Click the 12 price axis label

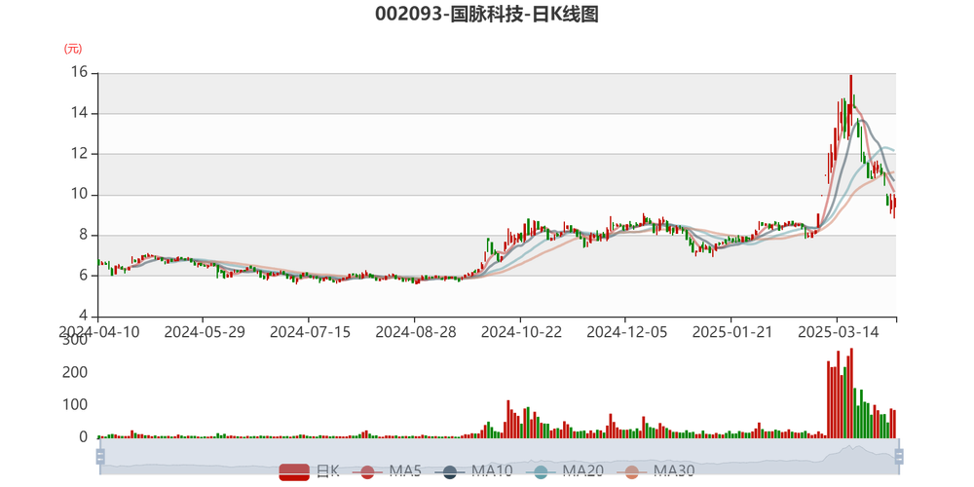click(x=81, y=154)
